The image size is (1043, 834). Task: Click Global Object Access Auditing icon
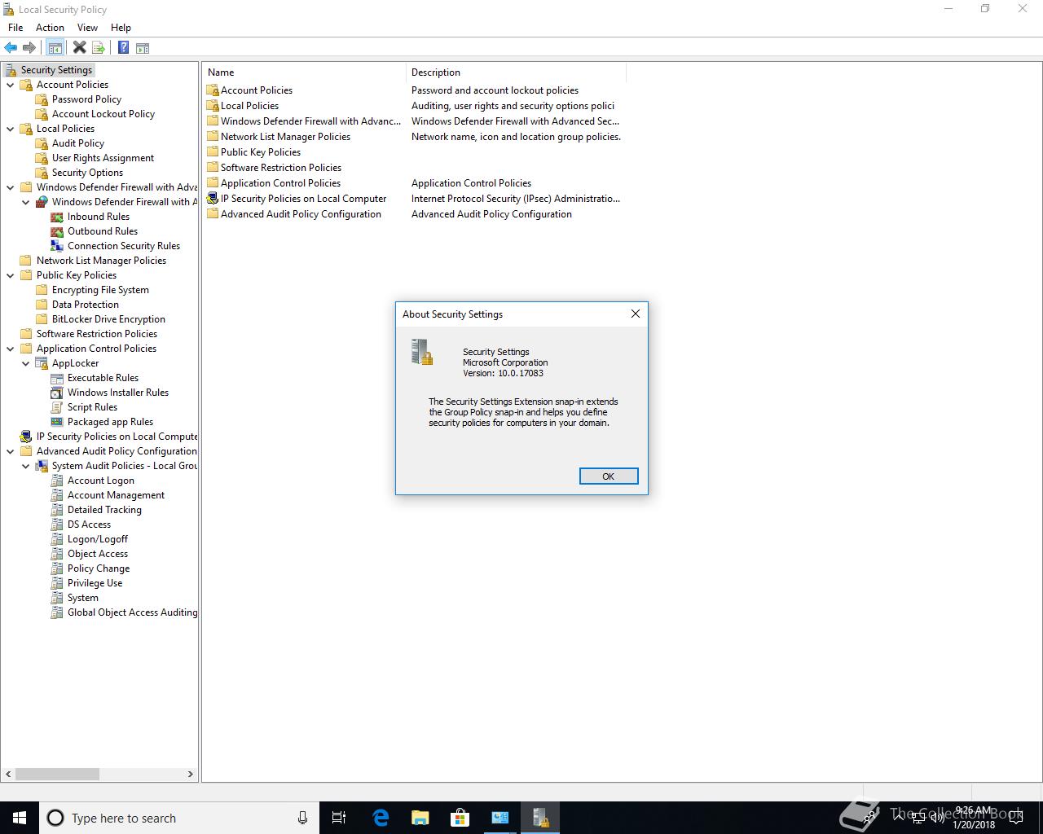tap(57, 612)
